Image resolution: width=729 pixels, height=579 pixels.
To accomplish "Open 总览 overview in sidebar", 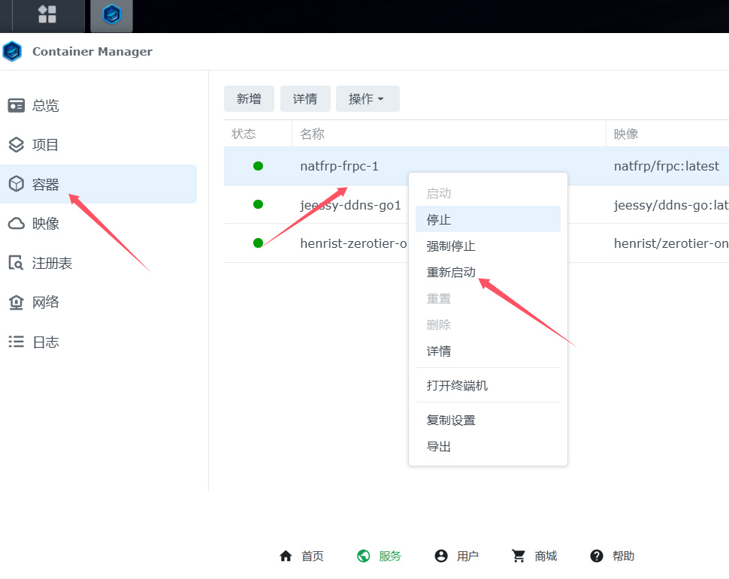I will (x=45, y=106).
